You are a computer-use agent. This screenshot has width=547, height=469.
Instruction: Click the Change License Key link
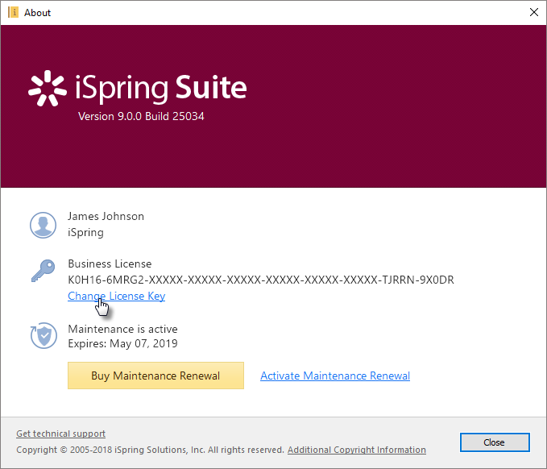click(x=116, y=296)
